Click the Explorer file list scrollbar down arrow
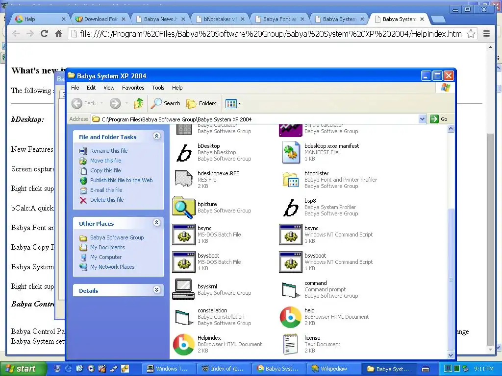Screen dimensions: 502x376 pyautogui.click(x=451, y=355)
